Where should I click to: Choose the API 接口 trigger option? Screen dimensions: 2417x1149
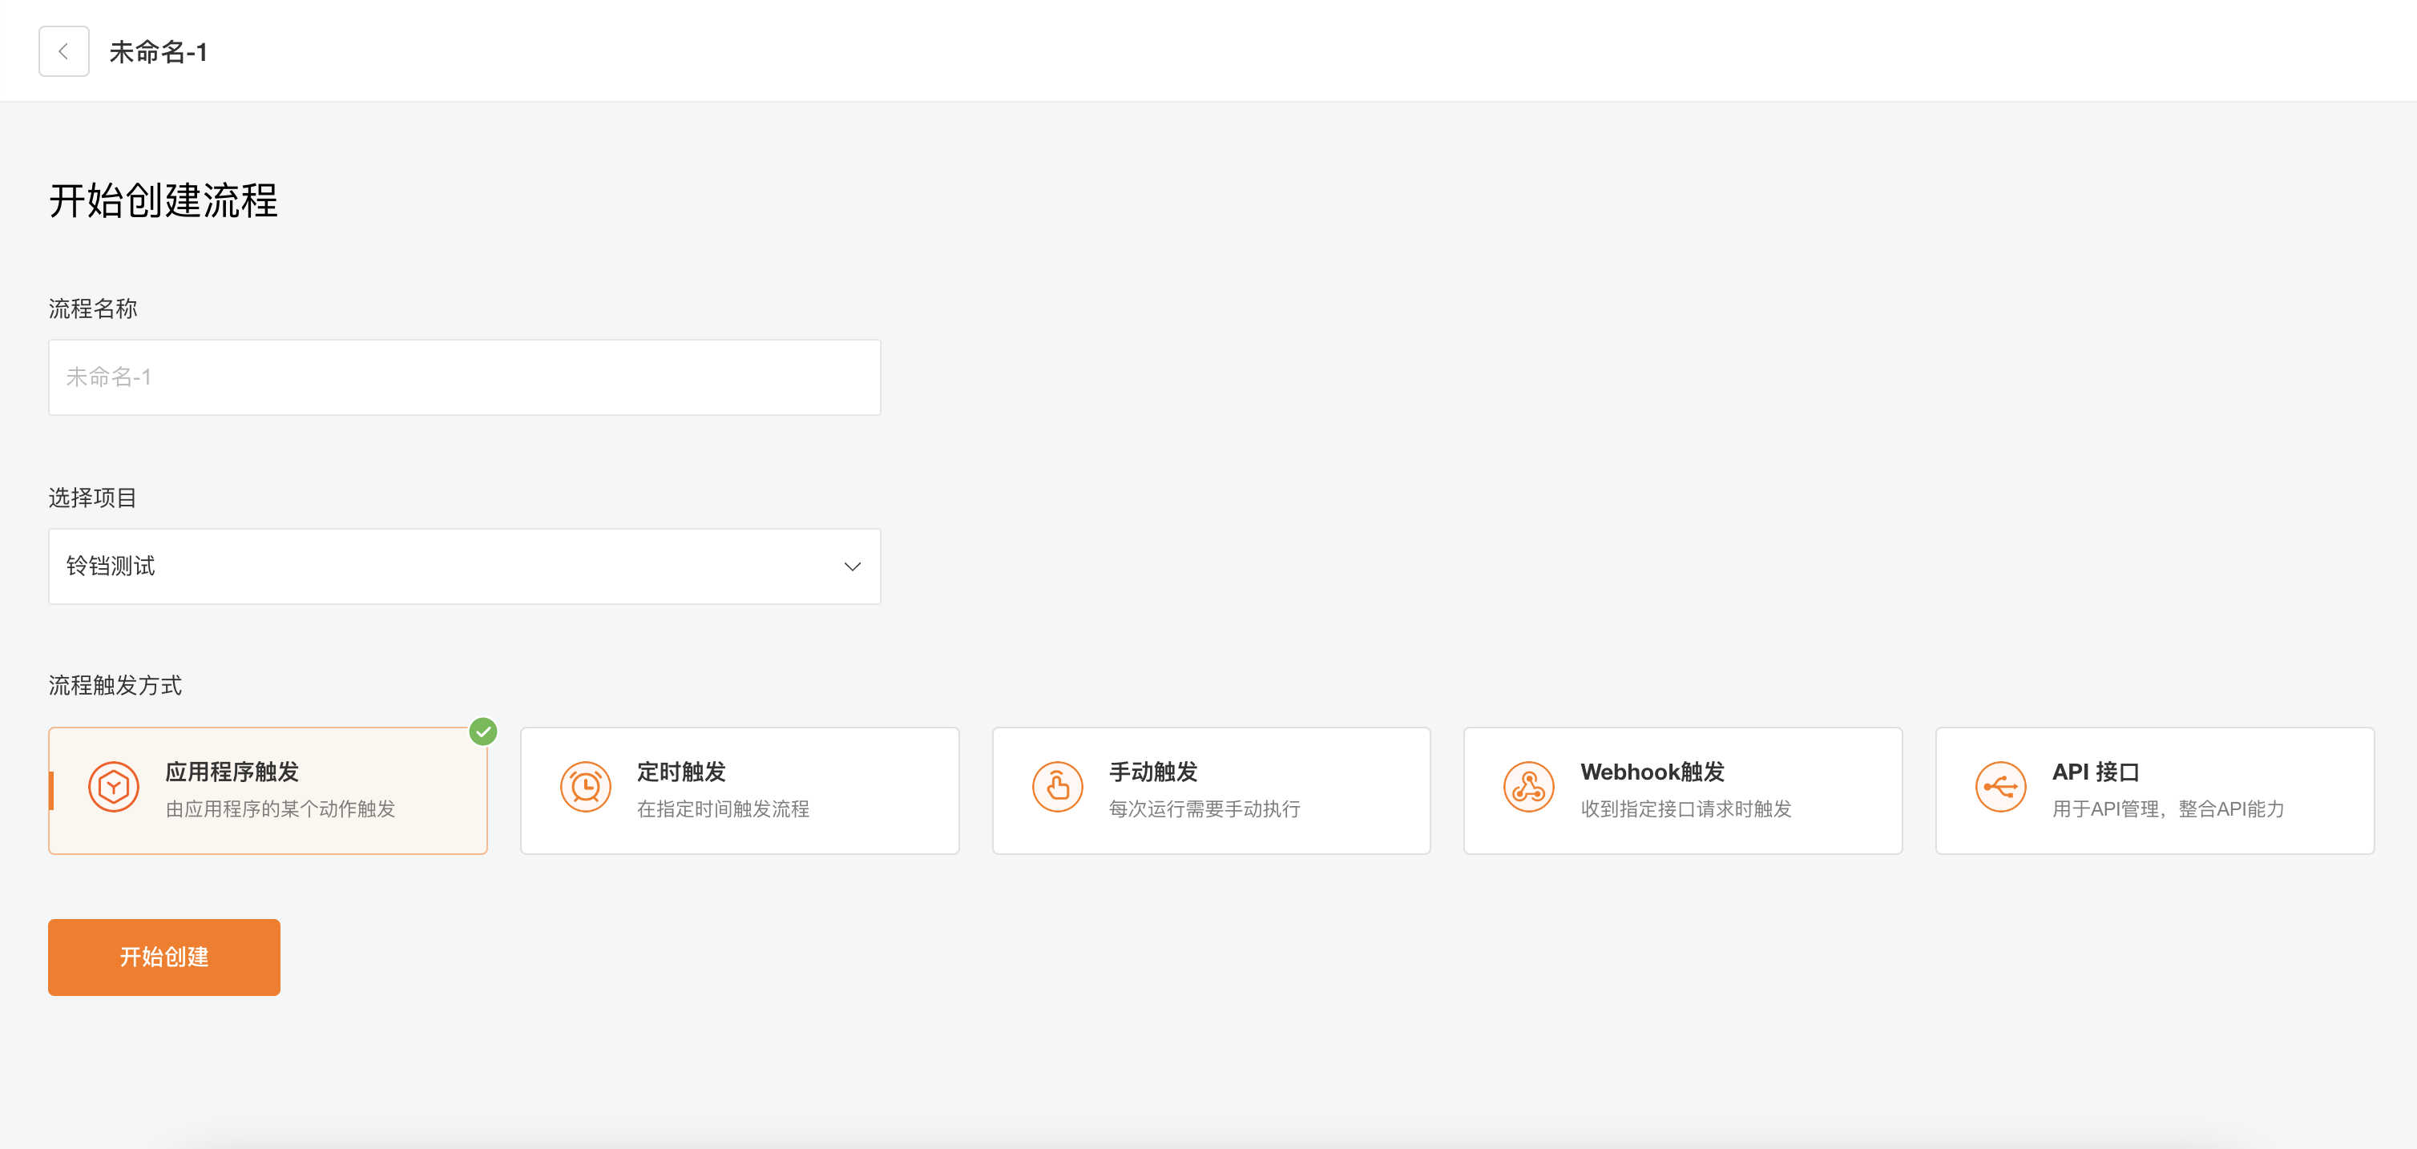pyautogui.click(x=2155, y=791)
